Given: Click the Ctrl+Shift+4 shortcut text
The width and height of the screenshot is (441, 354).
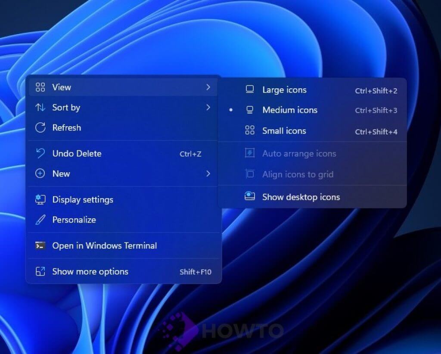Looking at the screenshot, I should pyautogui.click(x=376, y=132).
